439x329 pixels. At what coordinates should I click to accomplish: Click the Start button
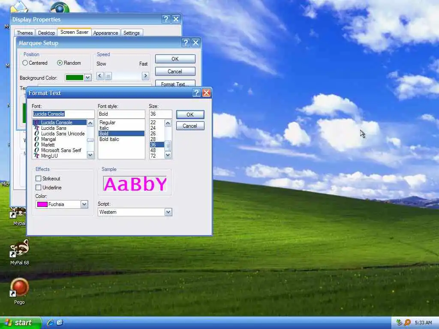21,323
